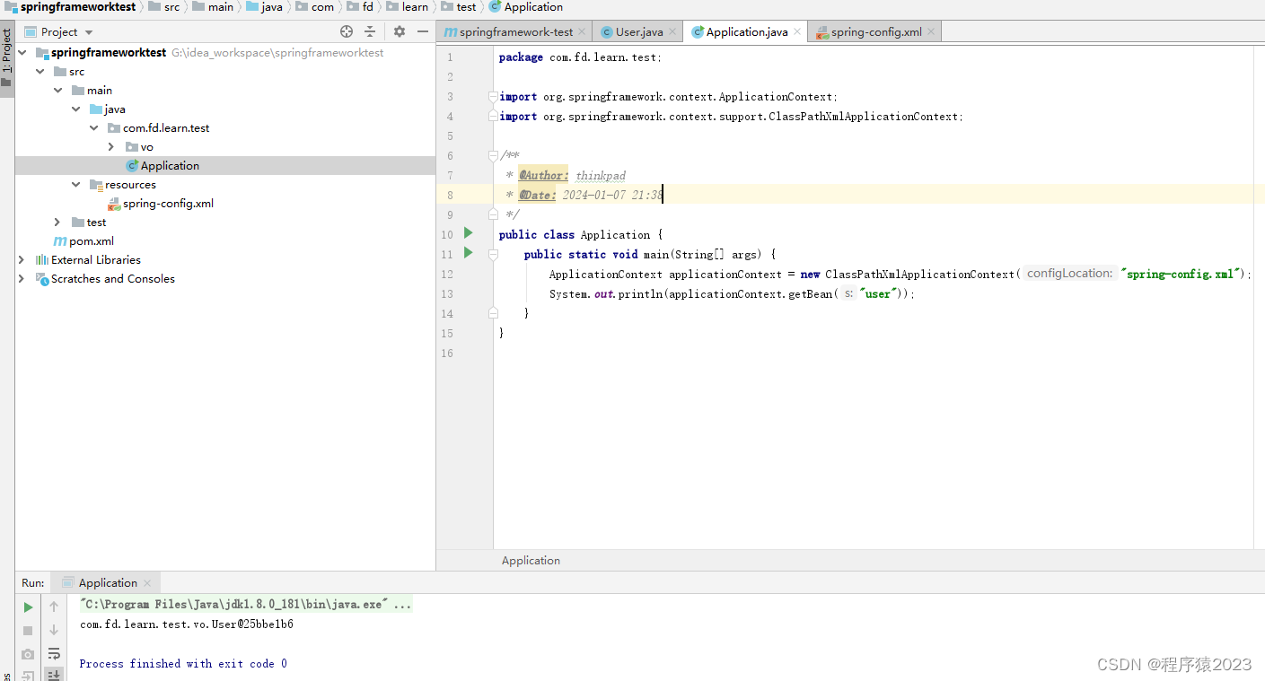
Task: Click the Application breadcrumb below the editor
Action: pos(530,560)
